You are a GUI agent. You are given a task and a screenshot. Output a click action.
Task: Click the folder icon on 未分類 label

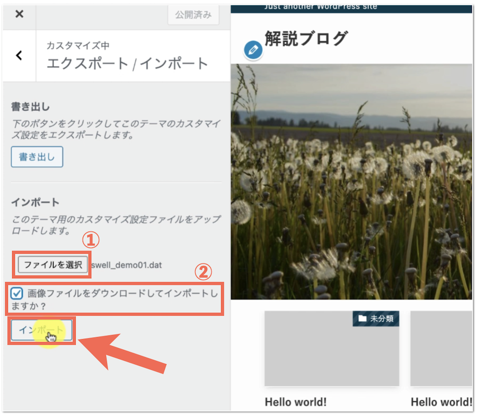(x=362, y=318)
